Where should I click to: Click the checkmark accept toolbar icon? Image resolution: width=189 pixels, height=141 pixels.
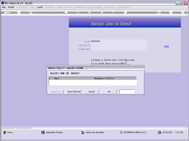point(171,12)
